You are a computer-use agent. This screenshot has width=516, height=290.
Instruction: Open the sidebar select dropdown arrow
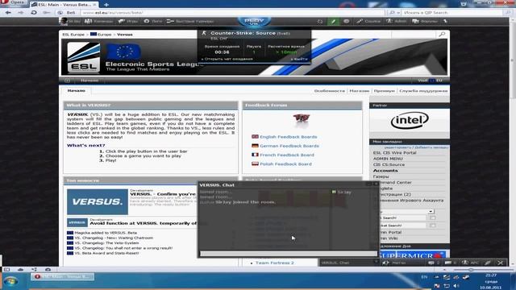click(x=431, y=211)
